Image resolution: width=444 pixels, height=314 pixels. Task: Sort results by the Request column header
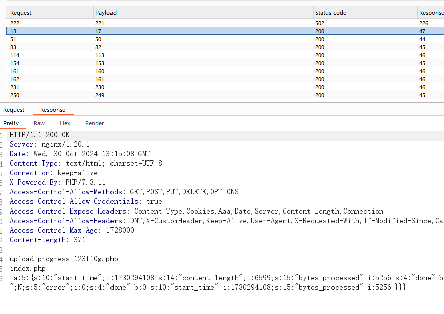coord(21,13)
